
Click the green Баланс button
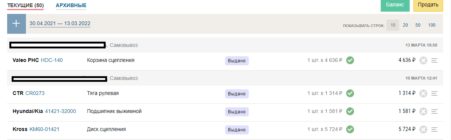tap(395, 5)
